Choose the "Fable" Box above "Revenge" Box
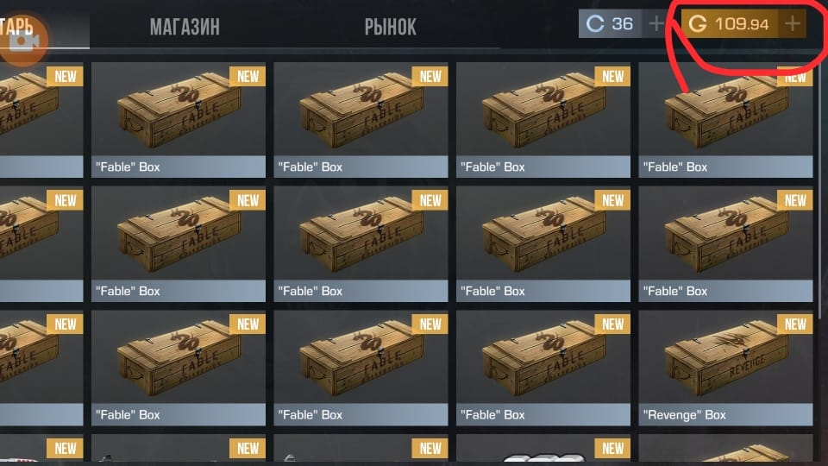Image resolution: width=828 pixels, height=466 pixels. (x=725, y=244)
